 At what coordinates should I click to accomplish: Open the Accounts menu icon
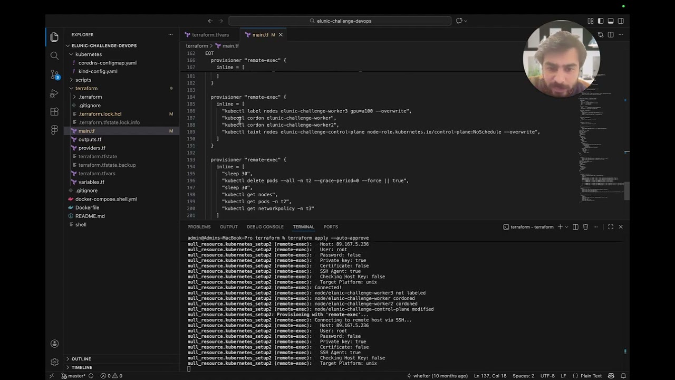54,344
